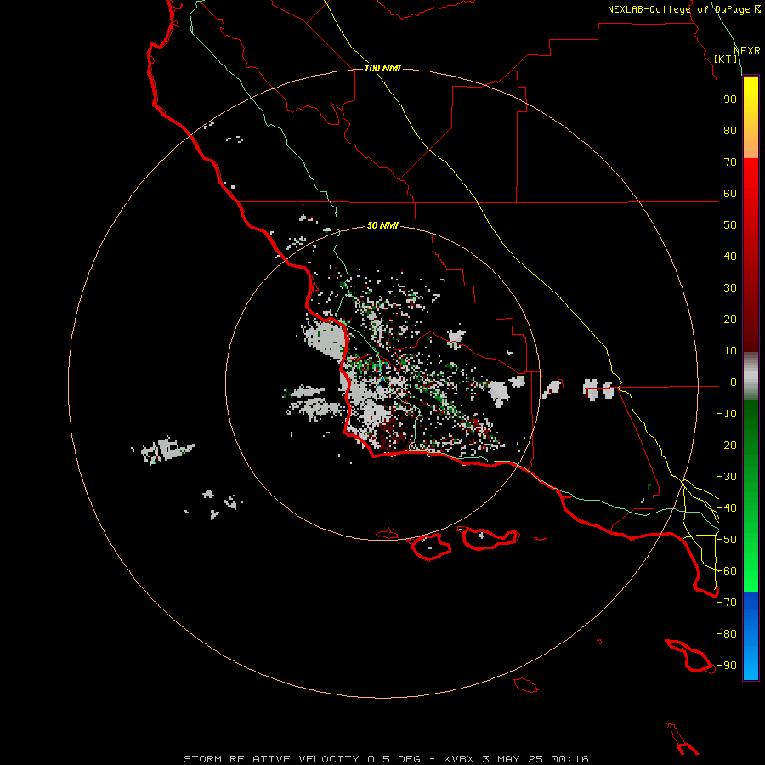Click the 80 knot scale value
This screenshot has width=765, height=765.
730,131
